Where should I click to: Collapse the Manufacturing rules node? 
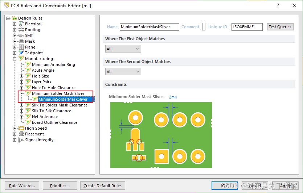[x=15, y=59]
